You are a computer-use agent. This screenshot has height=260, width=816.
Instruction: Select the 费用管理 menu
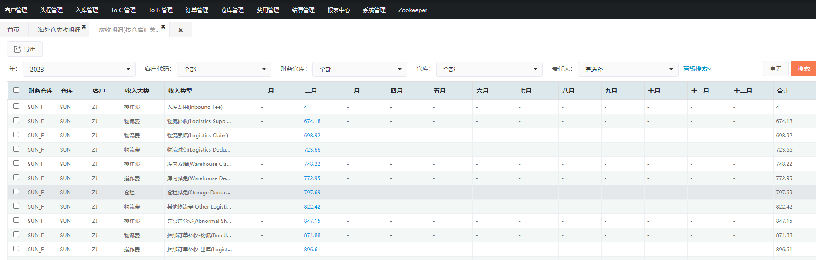(x=268, y=10)
